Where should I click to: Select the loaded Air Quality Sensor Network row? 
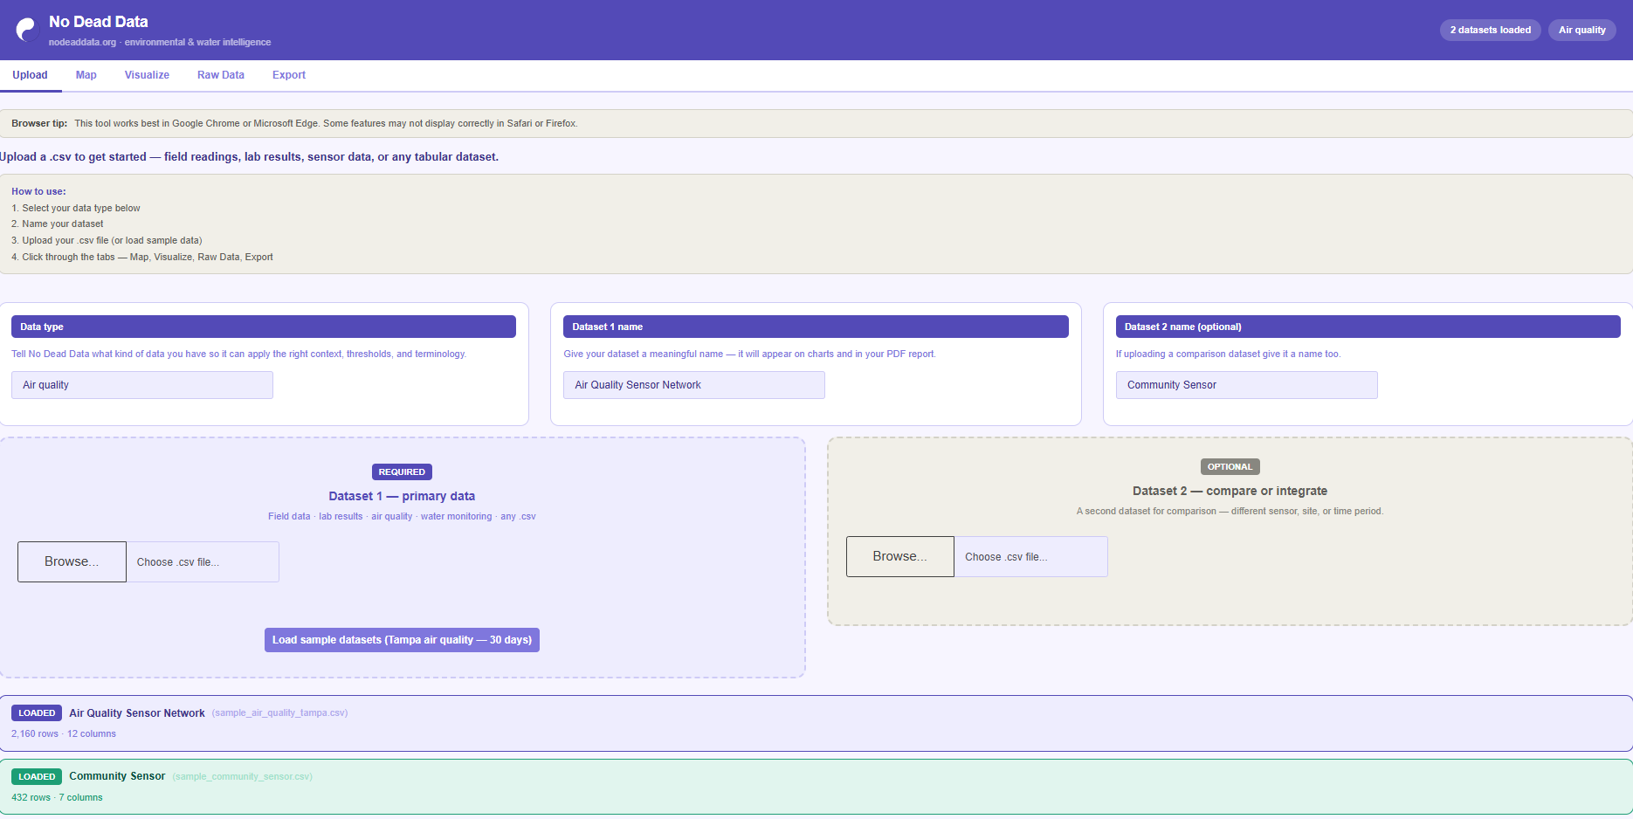(816, 723)
